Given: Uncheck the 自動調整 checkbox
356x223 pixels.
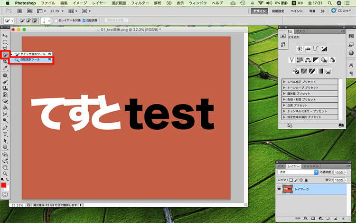Looking at the screenshot, I should click(x=84, y=20).
